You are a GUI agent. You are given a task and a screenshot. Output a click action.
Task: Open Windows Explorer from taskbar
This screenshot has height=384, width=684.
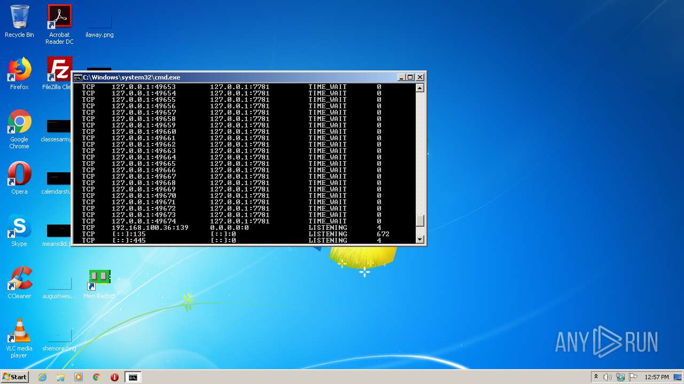pos(60,377)
